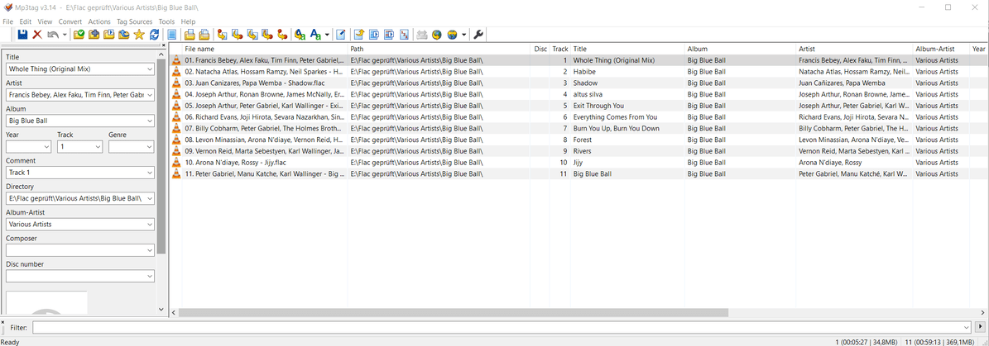Click the blue list Select all files icon
This screenshot has height=346, width=989.
pyautogui.click(x=171, y=35)
